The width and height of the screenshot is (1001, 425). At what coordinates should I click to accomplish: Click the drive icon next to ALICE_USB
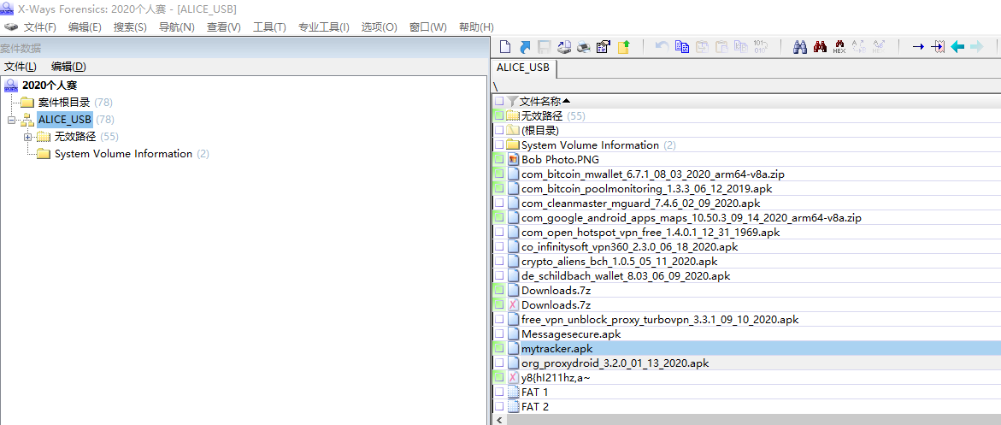[x=27, y=120]
